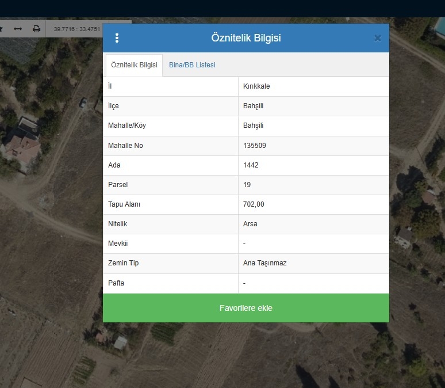
Task: Select the Mevkii row label
Action: click(x=118, y=244)
